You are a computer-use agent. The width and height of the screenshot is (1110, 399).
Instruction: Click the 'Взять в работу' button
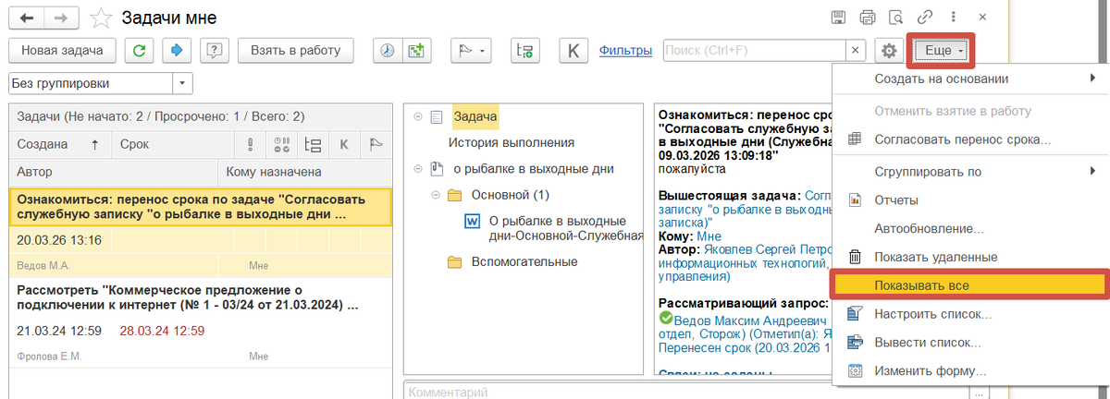[296, 50]
